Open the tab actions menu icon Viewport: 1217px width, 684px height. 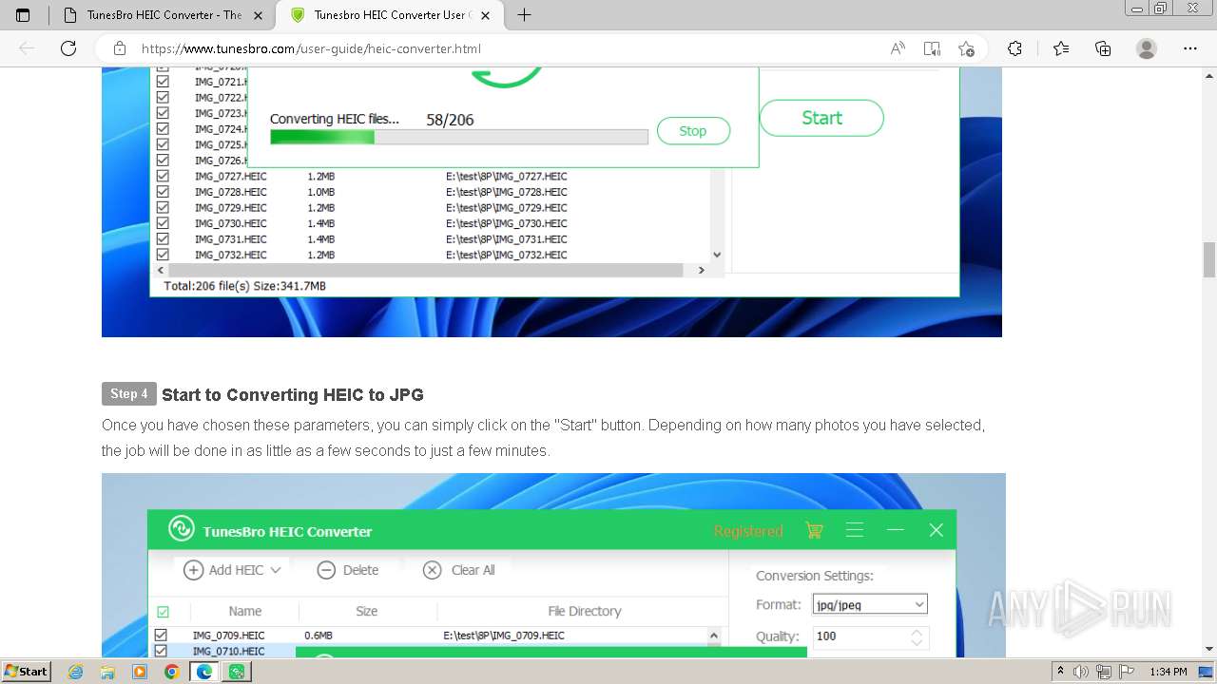[x=23, y=15]
